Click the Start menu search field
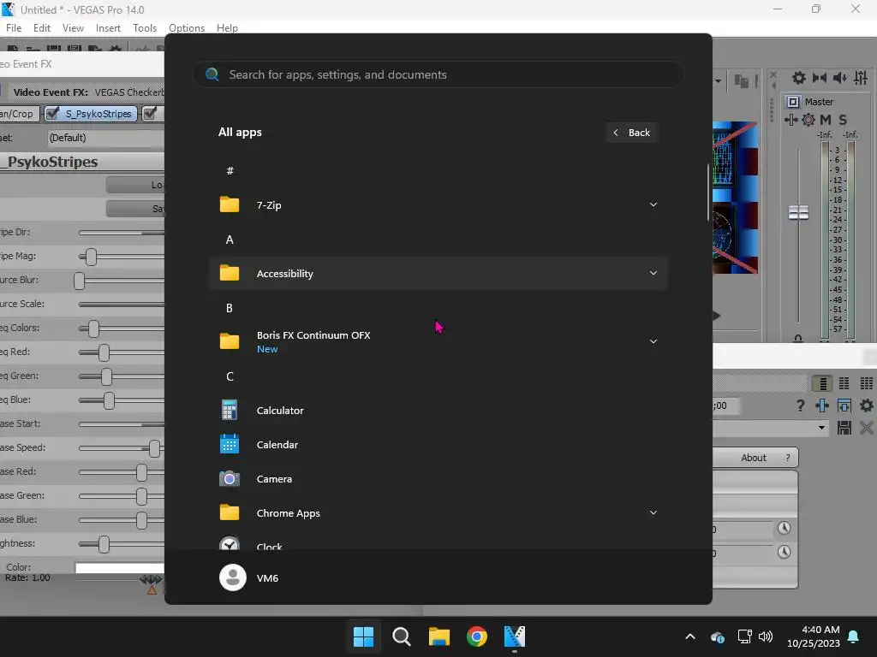The image size is (877, 657). click(438, 74)
